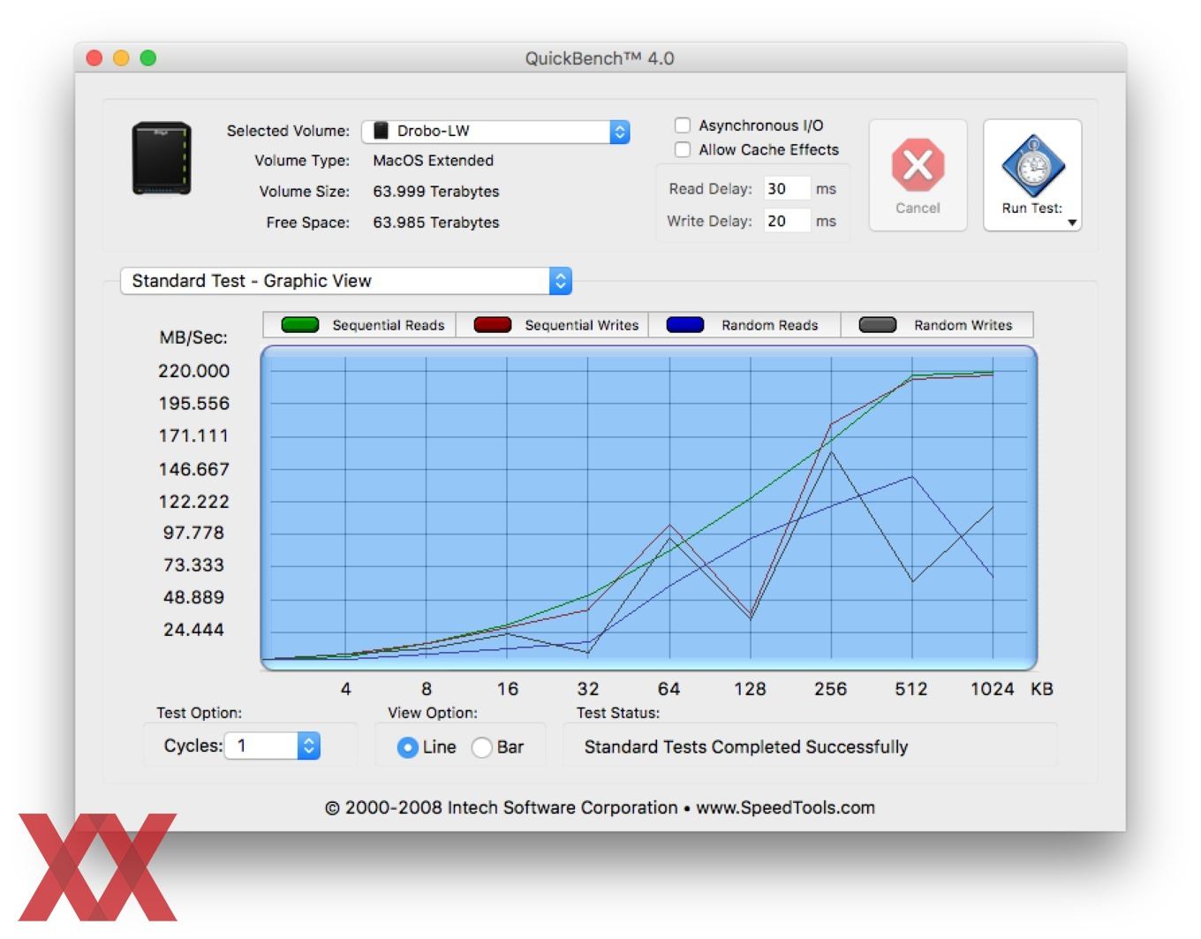
Task: Click the Sequential Writes legend label
Action: (581, 325)
